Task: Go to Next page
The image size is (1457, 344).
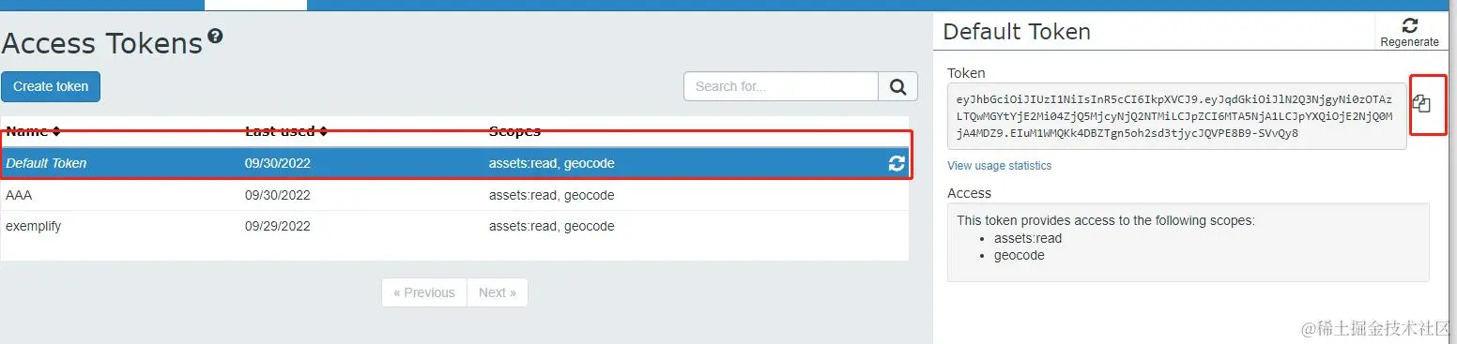Action: (x=498, y=292)
